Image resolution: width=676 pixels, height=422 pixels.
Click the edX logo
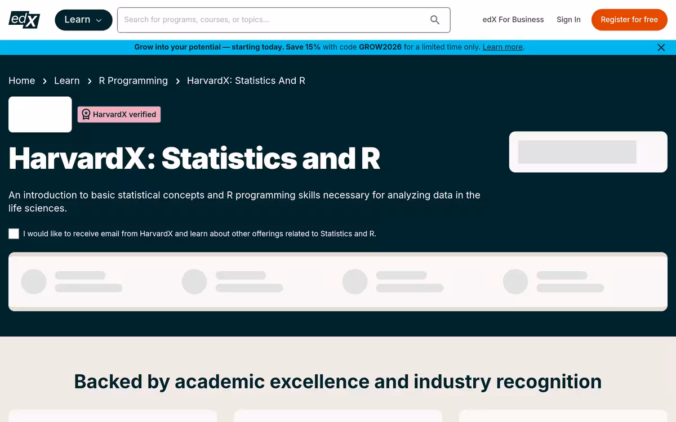24,20
